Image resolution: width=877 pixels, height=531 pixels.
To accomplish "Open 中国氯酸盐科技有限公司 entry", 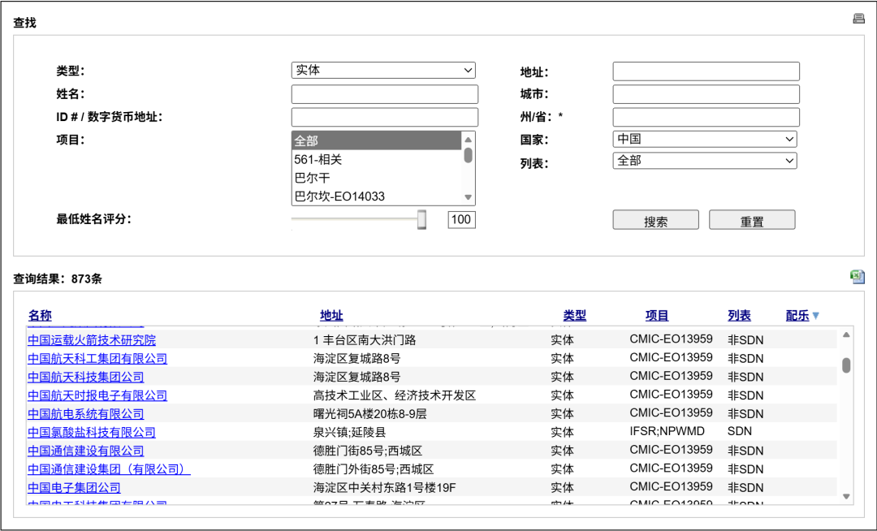I will [92, 433].
